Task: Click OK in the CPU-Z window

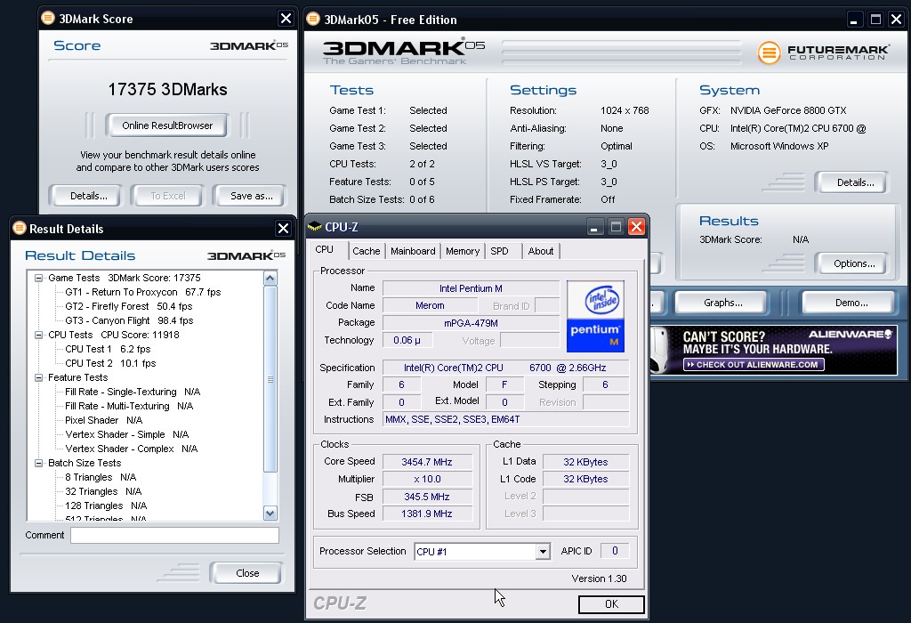Action: click(x=611, y=604)
